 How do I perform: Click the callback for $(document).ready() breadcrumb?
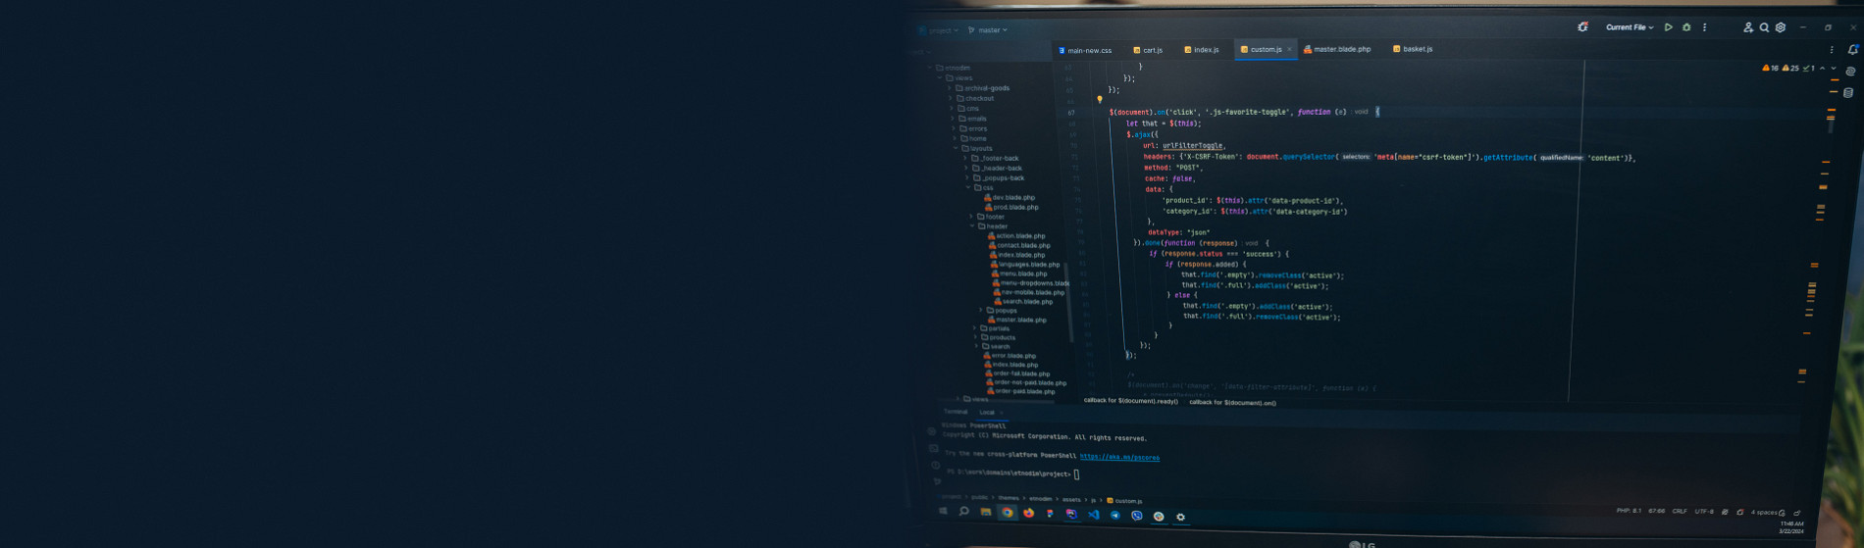(1131, 401)
